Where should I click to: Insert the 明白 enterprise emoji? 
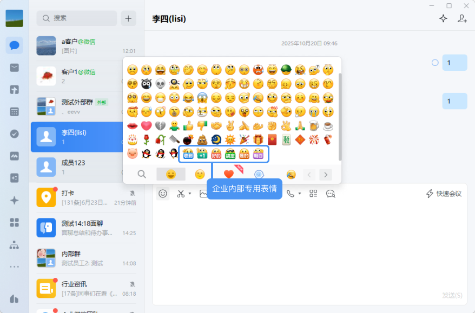click(x=258, y=154)
